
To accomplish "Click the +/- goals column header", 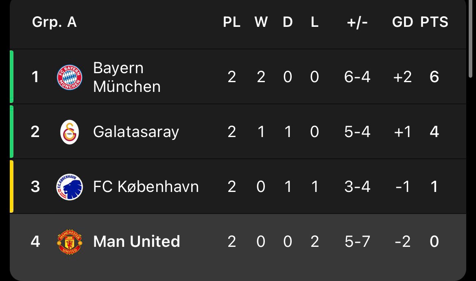I will click(x=357, y=22).
